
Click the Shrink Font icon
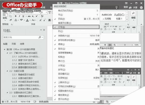tap(44, 20)
